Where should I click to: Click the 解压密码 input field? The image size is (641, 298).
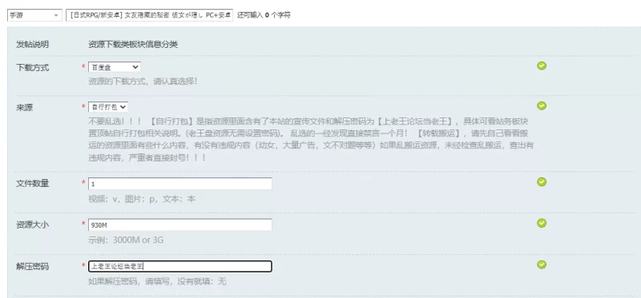click(x=179, y=267)
